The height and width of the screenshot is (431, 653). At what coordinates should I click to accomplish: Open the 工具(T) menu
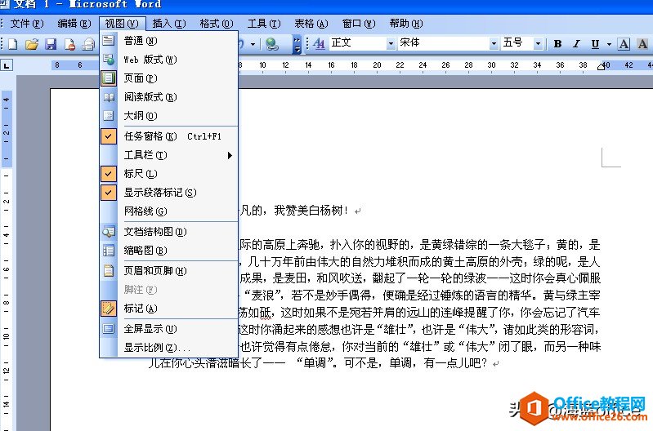[x=264, y=24]
